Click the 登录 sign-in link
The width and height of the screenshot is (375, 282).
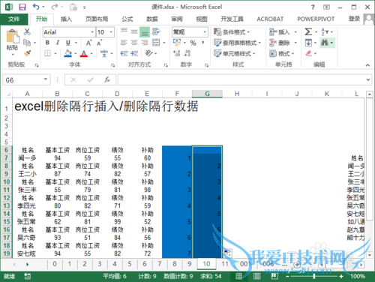click(354, 19)
